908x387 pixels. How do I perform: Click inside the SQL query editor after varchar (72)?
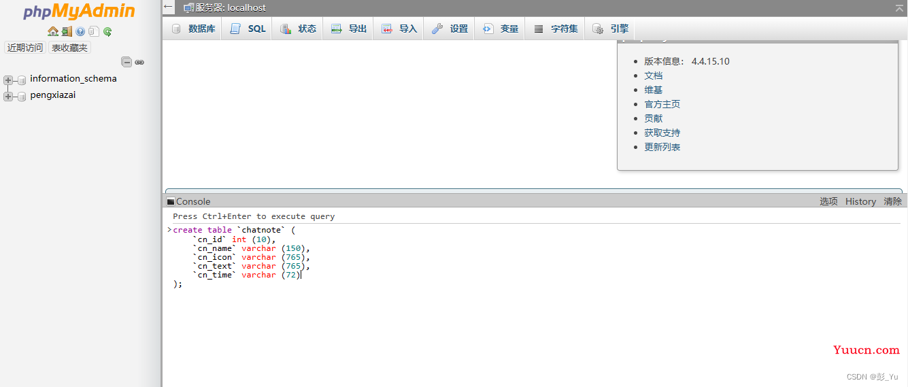tap(301, 275)
